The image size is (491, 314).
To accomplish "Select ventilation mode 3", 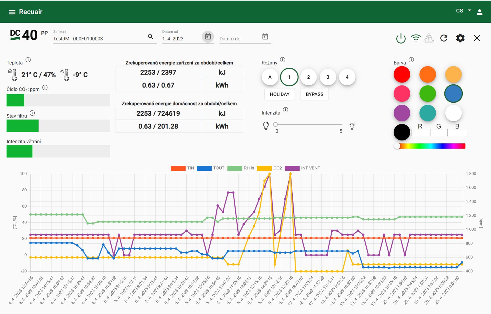I will (328, 77).
